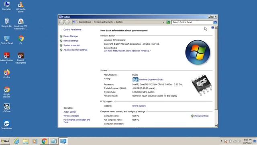Go to Control Panel Home
Viewport: 257px width, 145px height.
click(x=72, y=29)
